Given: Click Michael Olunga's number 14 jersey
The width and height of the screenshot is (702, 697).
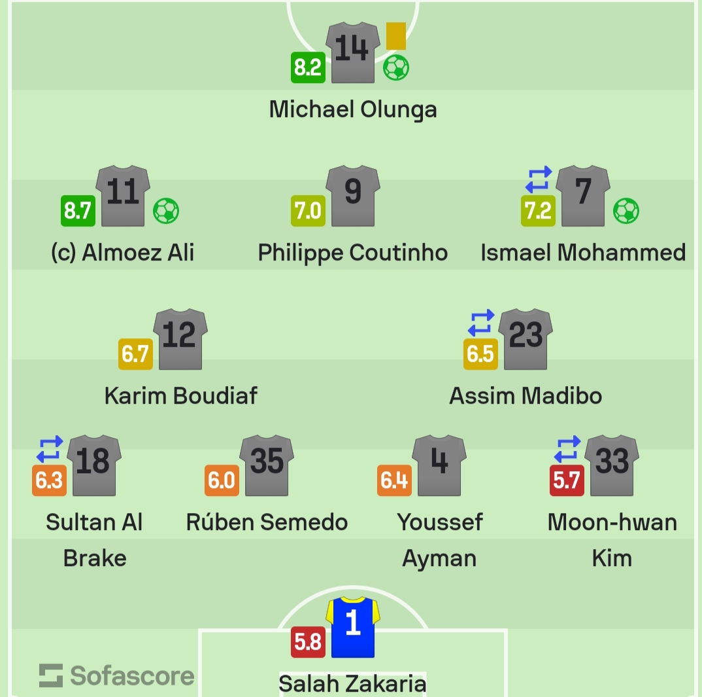Looking at the screenshot, I should click(x=353, y=52).
